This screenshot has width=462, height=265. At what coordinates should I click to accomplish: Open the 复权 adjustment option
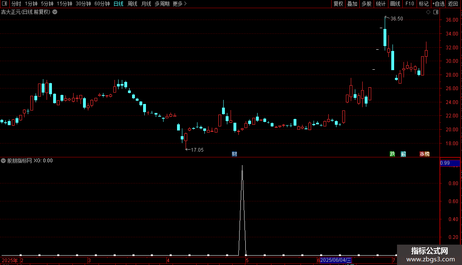[338, 4]
